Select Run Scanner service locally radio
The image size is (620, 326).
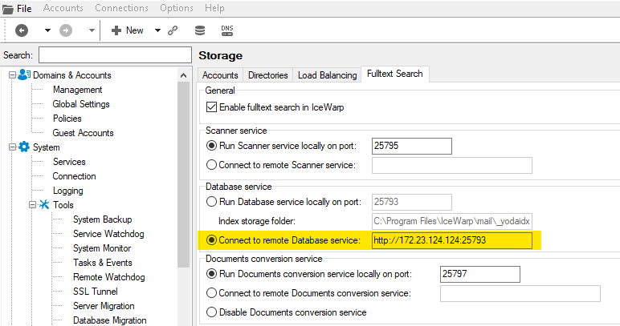point(211,146)
